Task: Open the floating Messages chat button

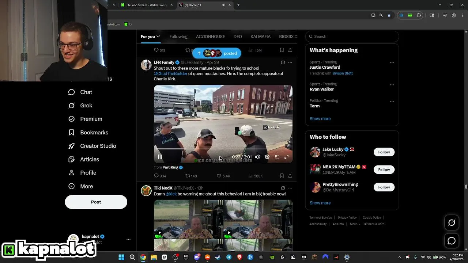Action: (x=452, y=241)
